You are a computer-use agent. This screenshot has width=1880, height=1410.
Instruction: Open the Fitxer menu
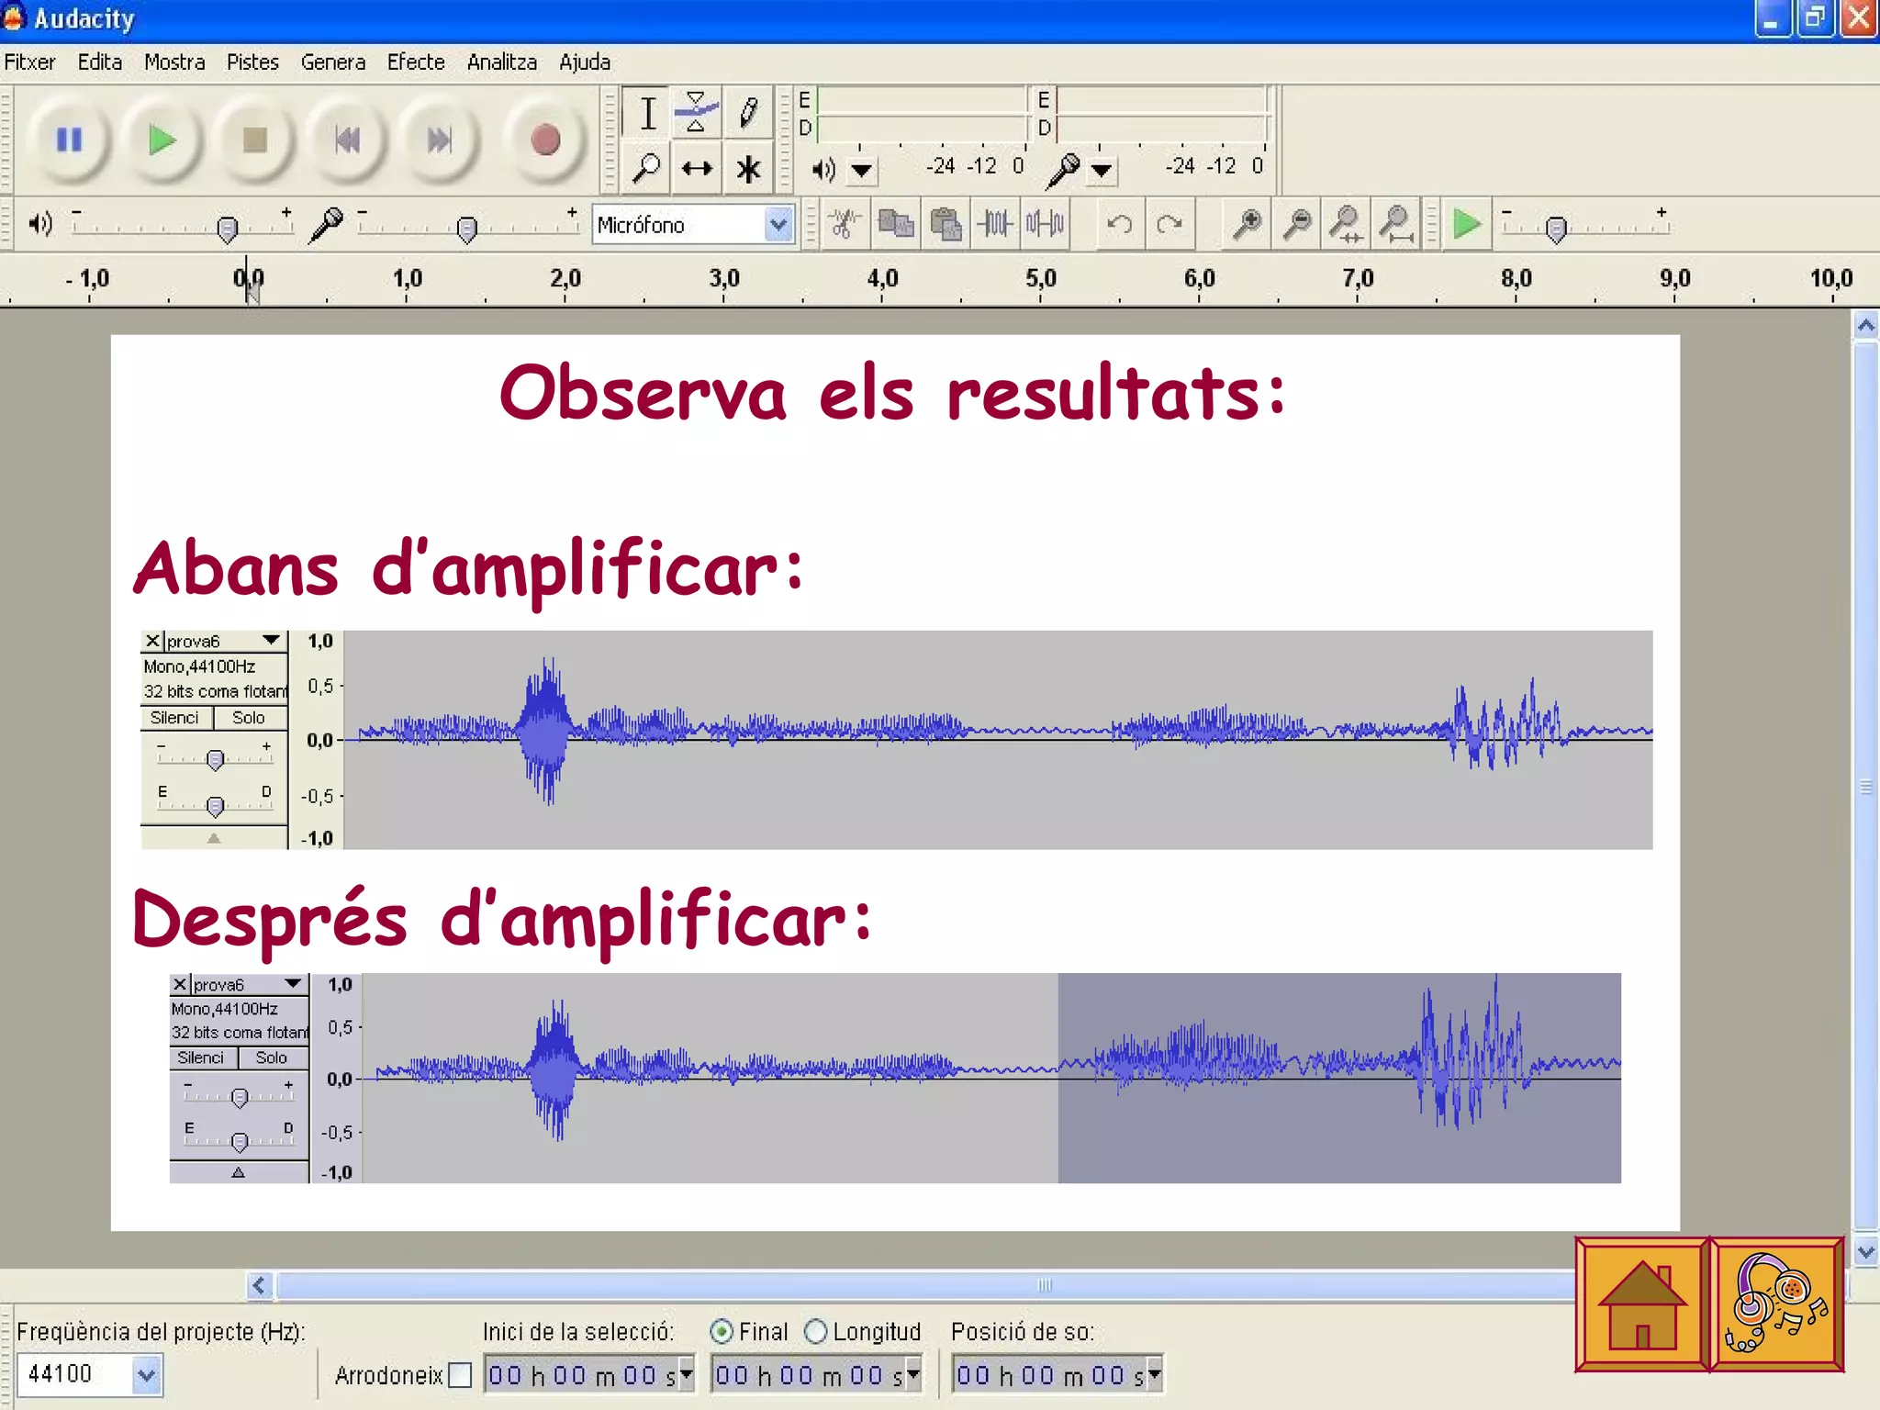click(30, 62)
